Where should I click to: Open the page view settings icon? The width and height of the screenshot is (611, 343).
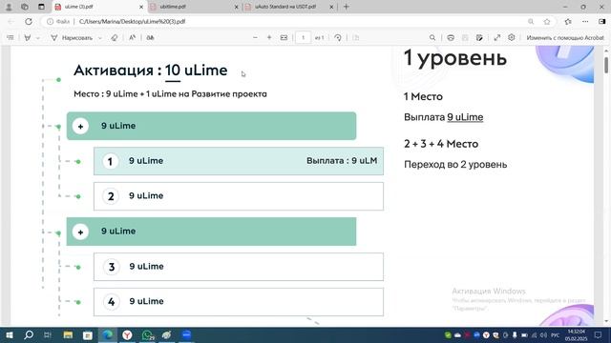pyautogui.click(x=356, y=38)
